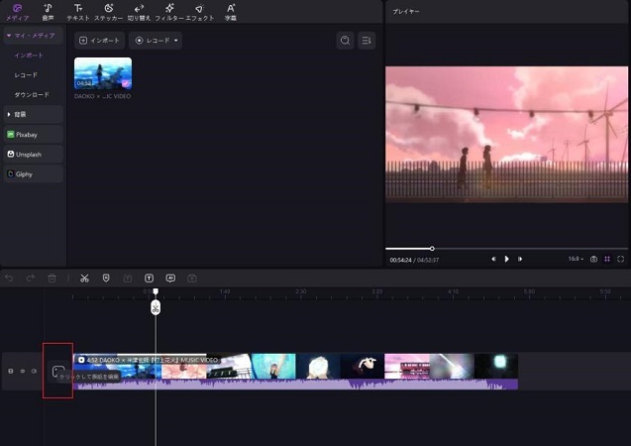This screenshot has height=446, width=631.
Task: Open the 16:9 aspect ratio dropdown
Action: tap(576, 259)
